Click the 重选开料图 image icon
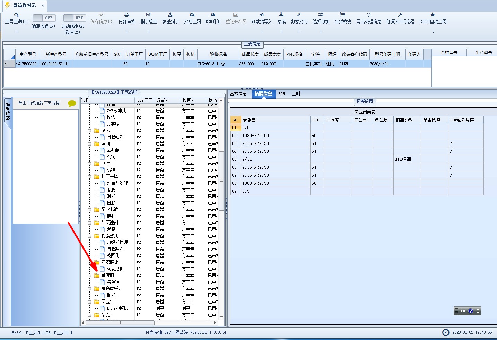 click(x=236, y=15)
